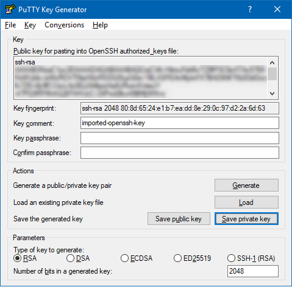The height and width of the screenshot is (287, 292).
Task: Click 'Load an existing private key file' text
Action: tap(59, 202)
